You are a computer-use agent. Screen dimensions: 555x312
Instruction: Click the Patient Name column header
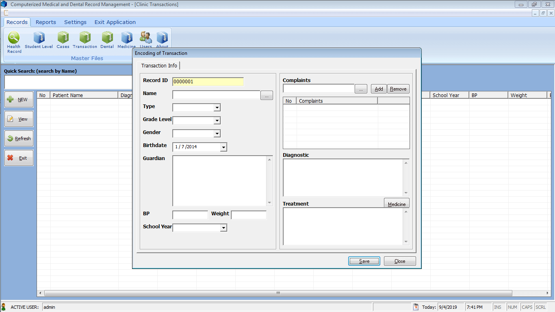pos(84,95)
